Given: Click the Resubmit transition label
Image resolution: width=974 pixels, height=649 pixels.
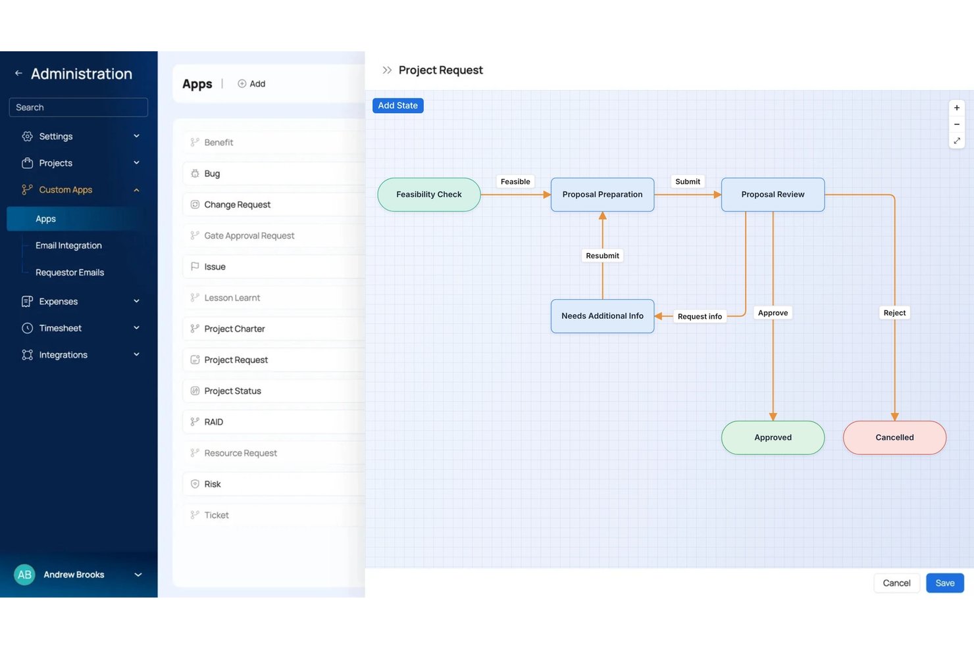Looking at the screenshot, I should click(602, 256).
